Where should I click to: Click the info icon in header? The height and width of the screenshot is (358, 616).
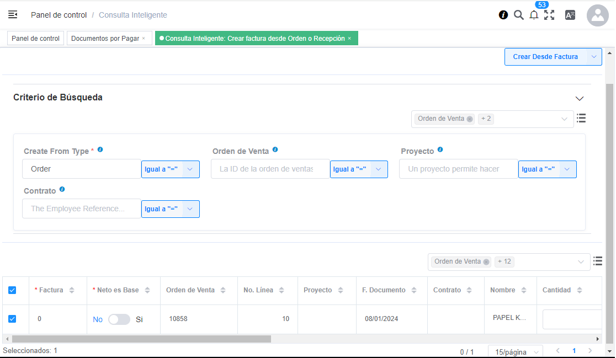coord(503,15)
